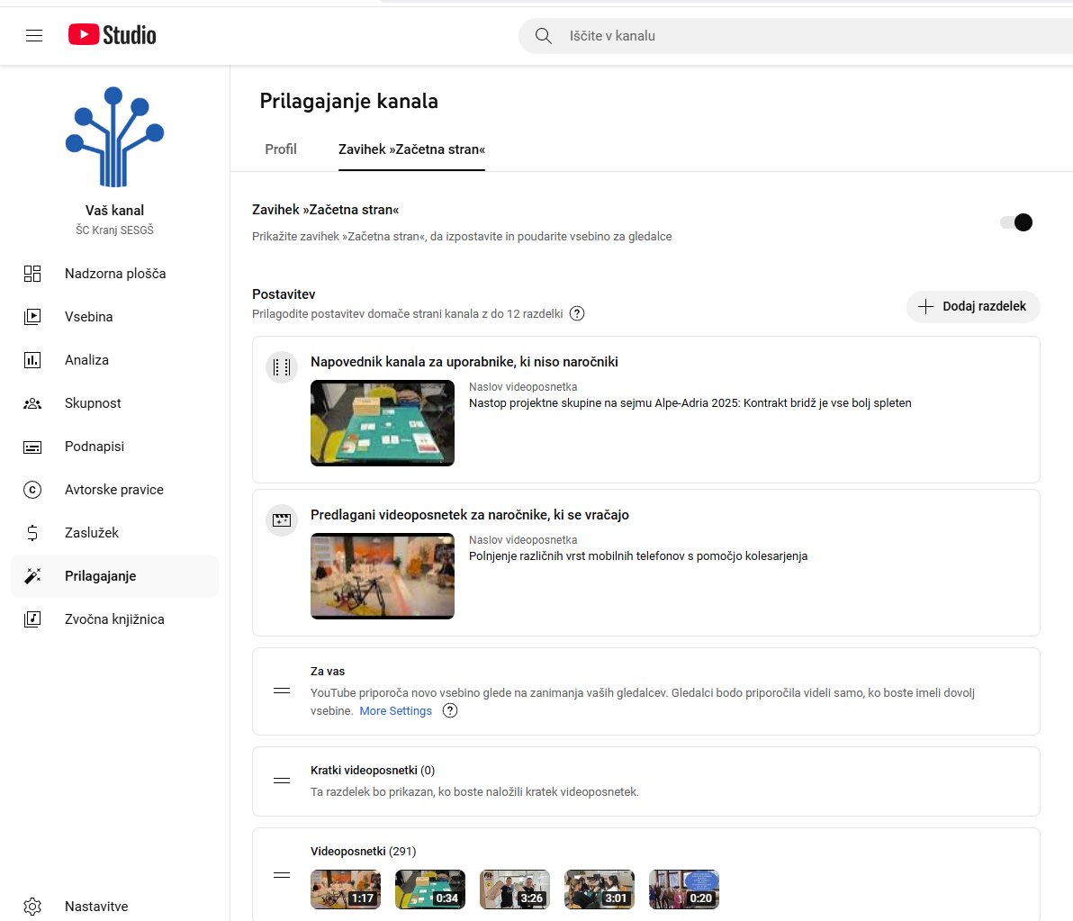This screenshot has width=1073, height=921.
Task: Click the YouTube Studio logo
Action: pyautogui.click(x=113, y=35)
